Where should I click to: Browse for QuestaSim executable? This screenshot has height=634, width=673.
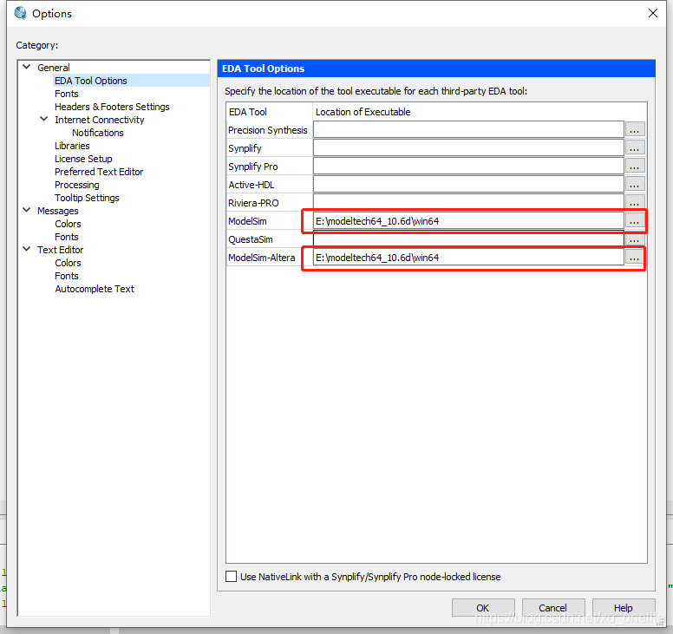(x=634, y=239)
